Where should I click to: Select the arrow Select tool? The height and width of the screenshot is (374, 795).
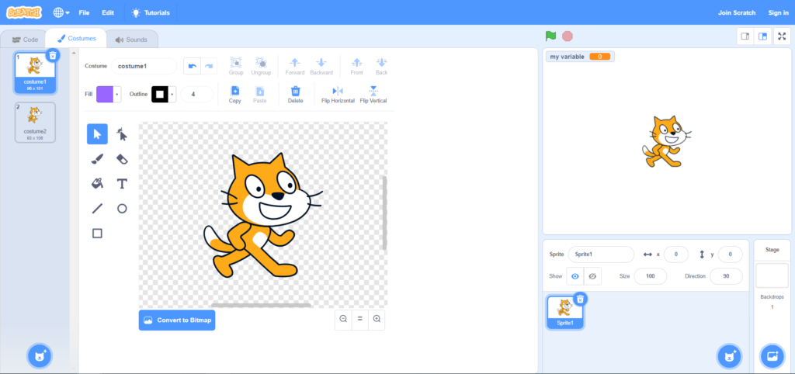click(97, 134)
